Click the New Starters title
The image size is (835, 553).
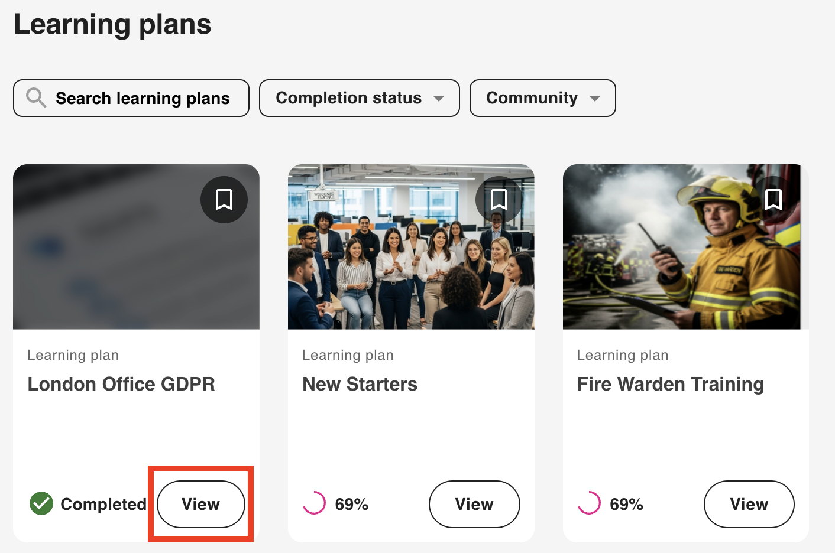(x=360, y=384)
